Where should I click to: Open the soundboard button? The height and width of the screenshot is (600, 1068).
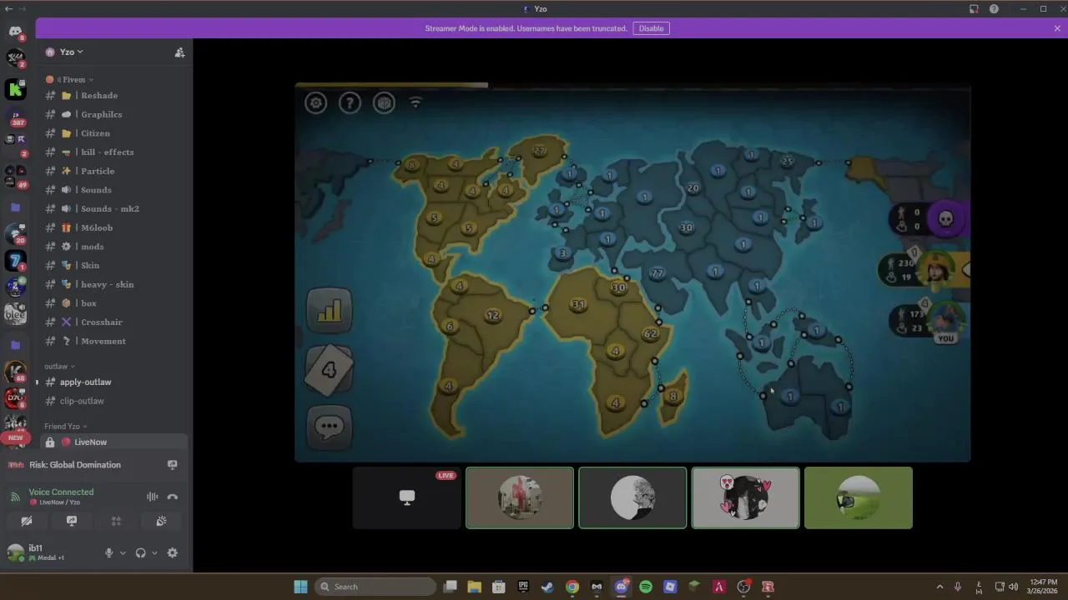point(161,521)
